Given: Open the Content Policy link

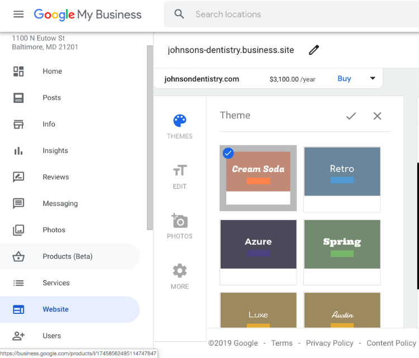Looking at the screenshot, I should [x=391, y=343].
